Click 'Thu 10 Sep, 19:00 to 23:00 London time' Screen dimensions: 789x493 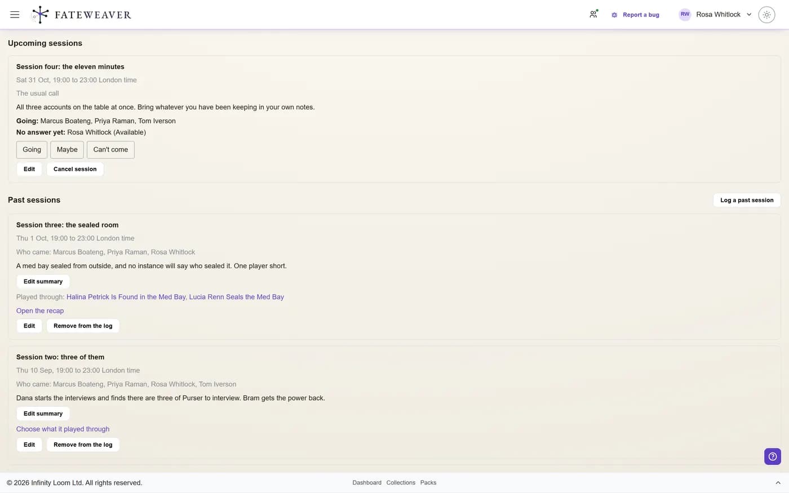[x=78, y=371]
